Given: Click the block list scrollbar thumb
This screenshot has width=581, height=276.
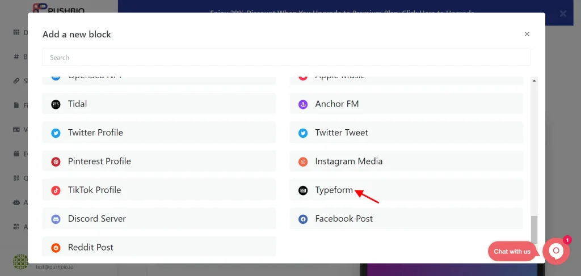Looking at the screenshot, I should click(534, 230).
